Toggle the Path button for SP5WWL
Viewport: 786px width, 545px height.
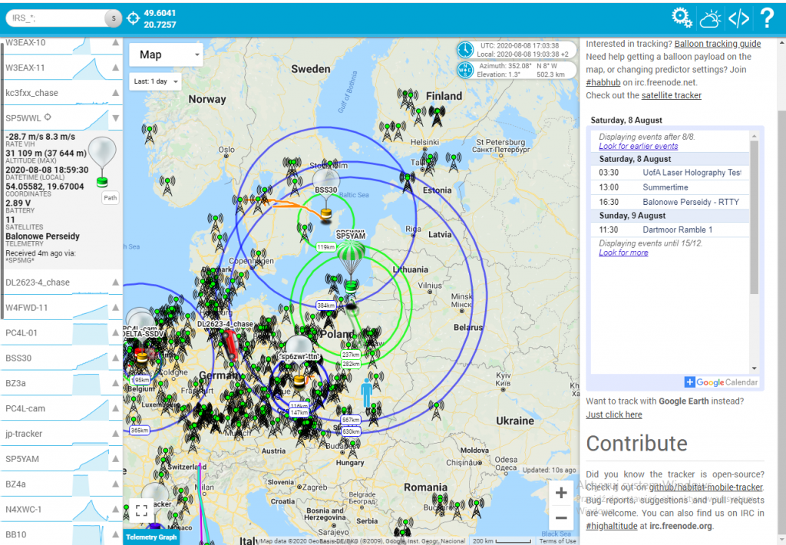pos(111,198)
